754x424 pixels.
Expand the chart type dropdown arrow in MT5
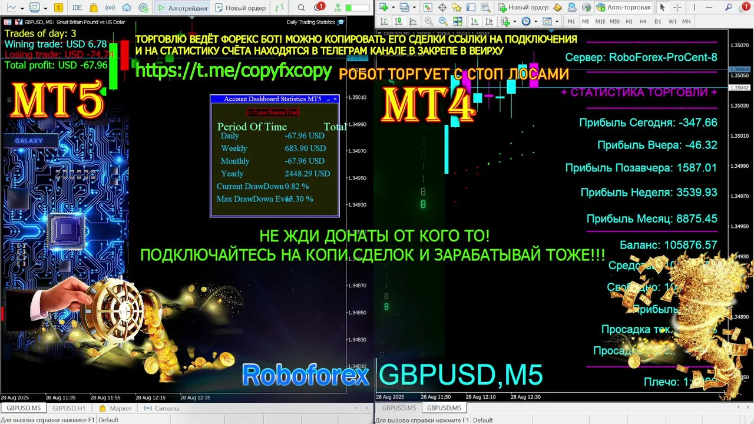22,8
